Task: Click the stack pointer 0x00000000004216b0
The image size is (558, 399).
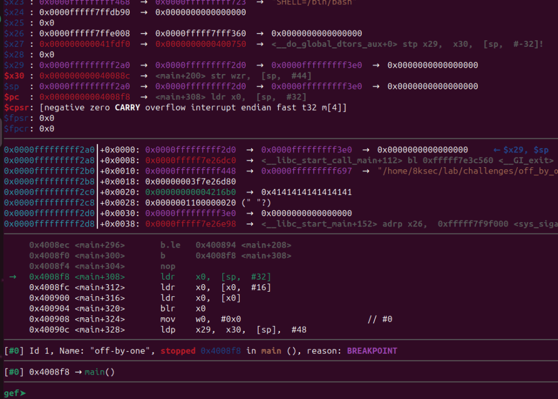Action: pos(190,192)
